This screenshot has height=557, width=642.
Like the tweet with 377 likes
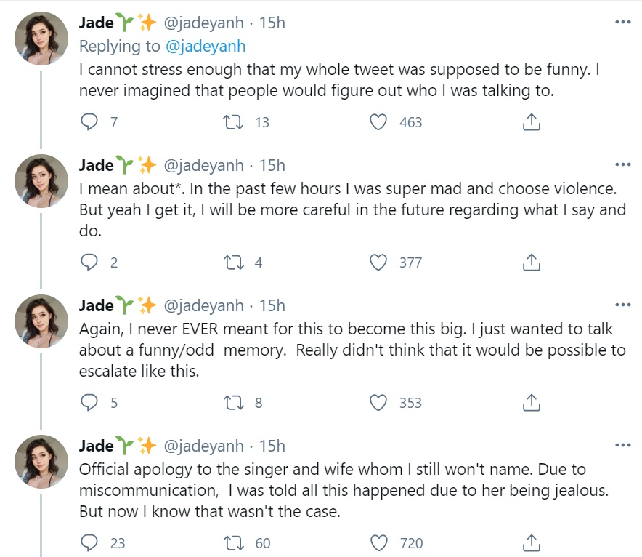click(378, 263)
